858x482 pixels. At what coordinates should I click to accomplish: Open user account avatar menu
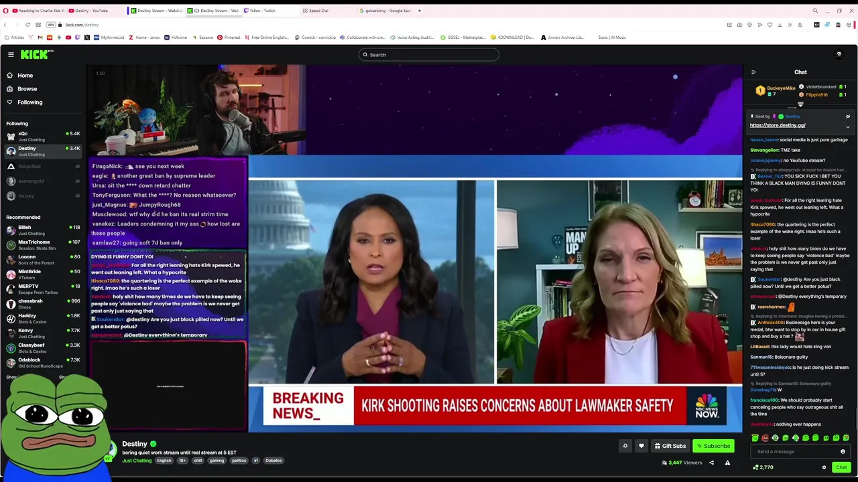839,54
